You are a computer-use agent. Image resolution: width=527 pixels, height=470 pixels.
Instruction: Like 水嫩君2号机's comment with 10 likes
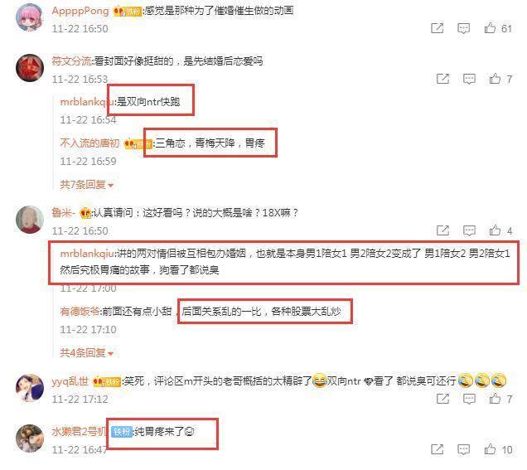(x=490, y=449)
